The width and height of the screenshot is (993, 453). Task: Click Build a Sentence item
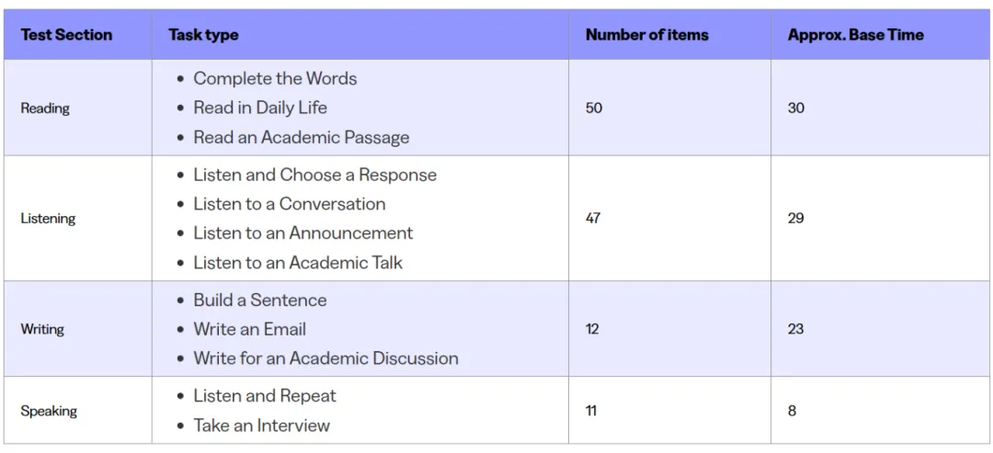[x=259, y=300]
